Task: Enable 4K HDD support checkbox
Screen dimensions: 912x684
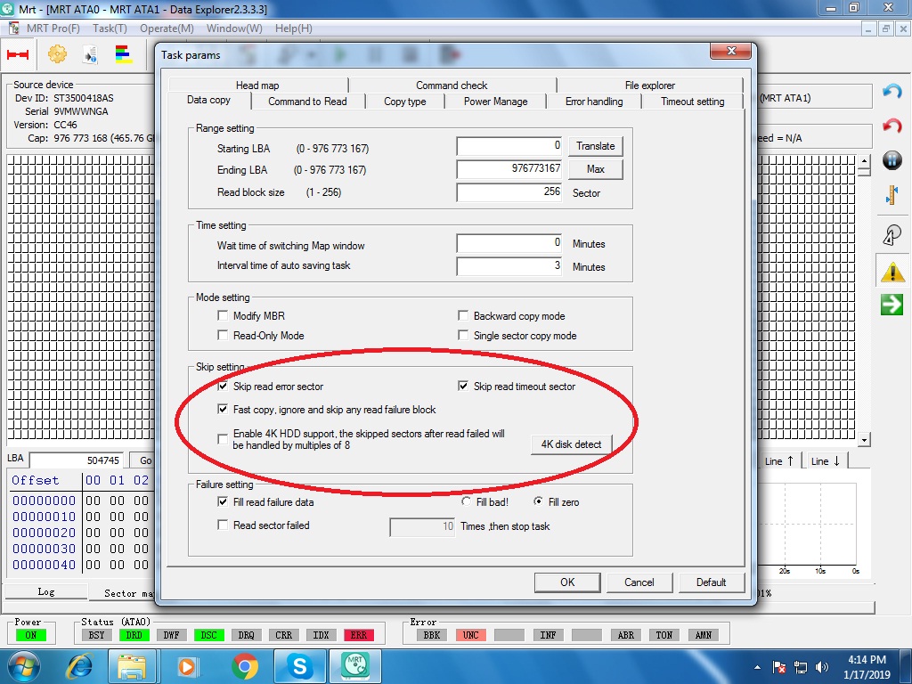Action: (222, 438)
